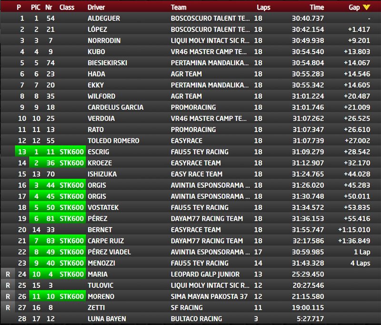Click the R marker on ZETTI row
Viewport: 381px width, 325px height.
tap(7, 307)
